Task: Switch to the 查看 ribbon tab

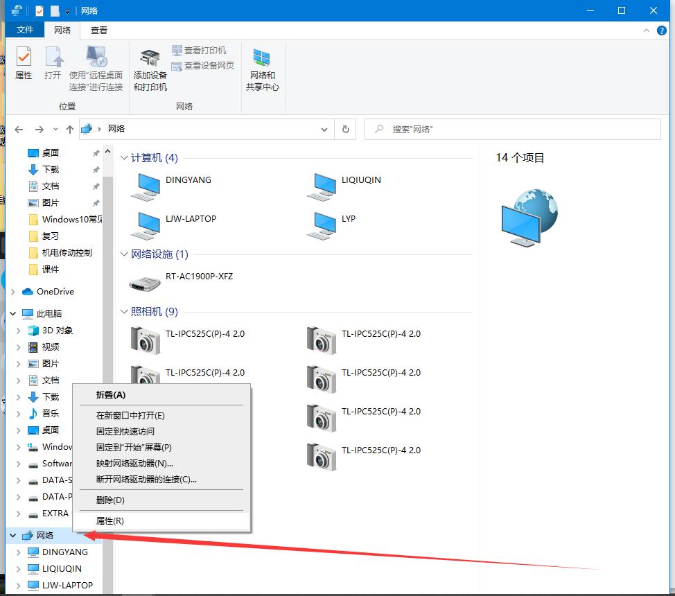Action: click(x=98, y=30)
